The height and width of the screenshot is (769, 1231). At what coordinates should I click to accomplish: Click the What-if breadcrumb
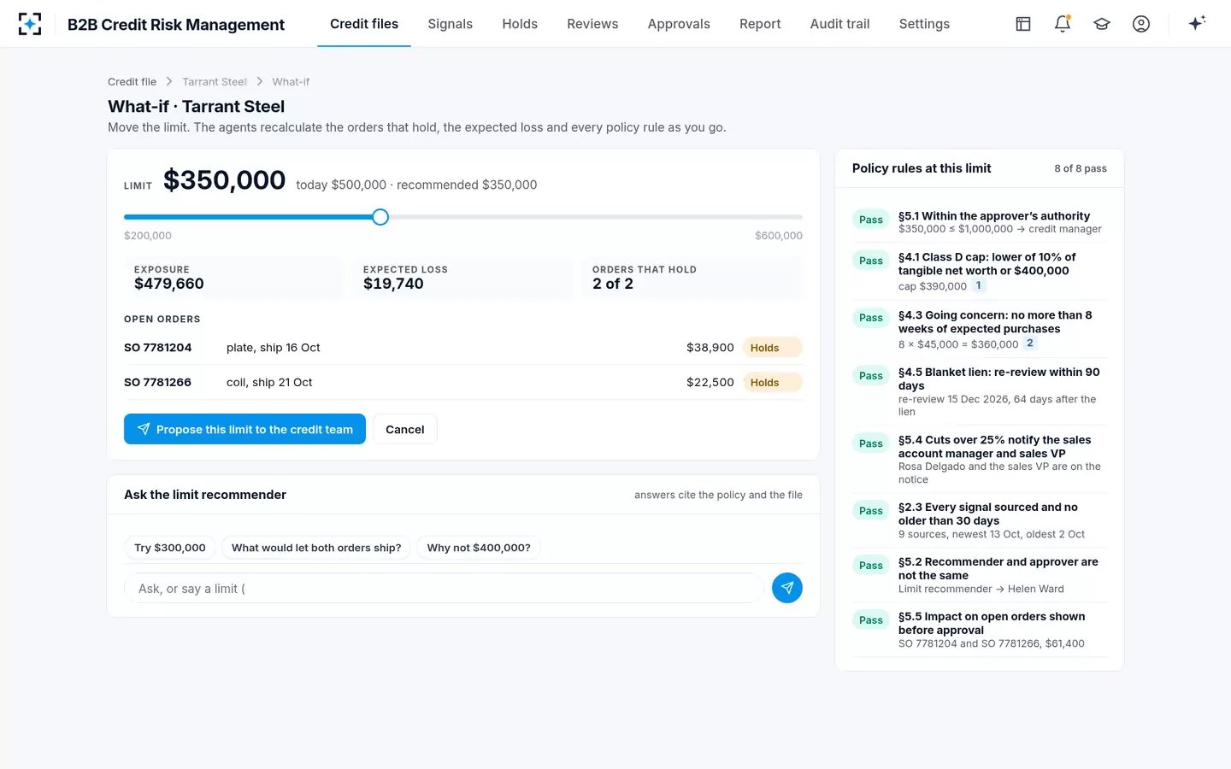pyautogui.click(x=291, y=82)
